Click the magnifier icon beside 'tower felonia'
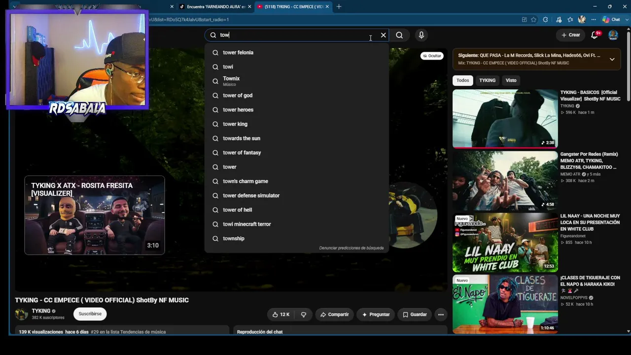631x355 pixels. click(x=215, y=52)
